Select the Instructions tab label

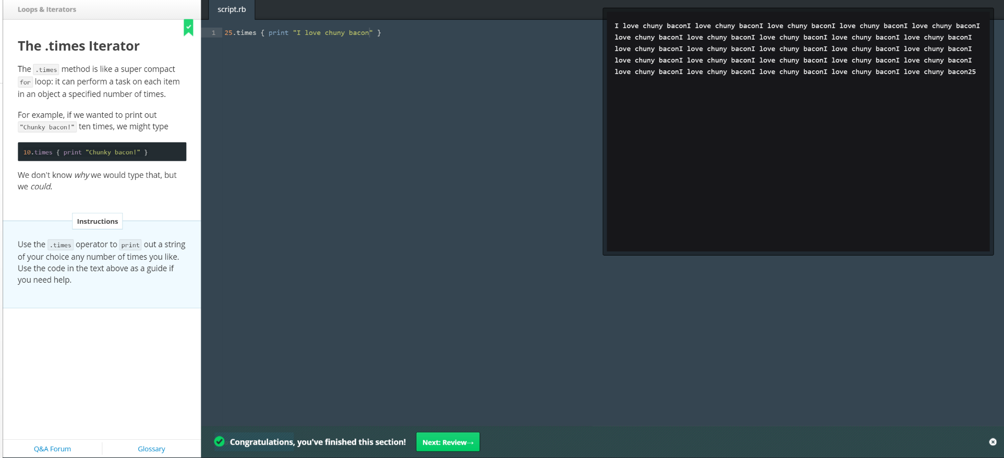(98, 221)
